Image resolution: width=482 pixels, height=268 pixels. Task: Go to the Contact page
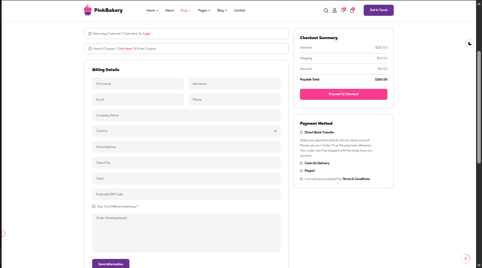pos(239,11)
